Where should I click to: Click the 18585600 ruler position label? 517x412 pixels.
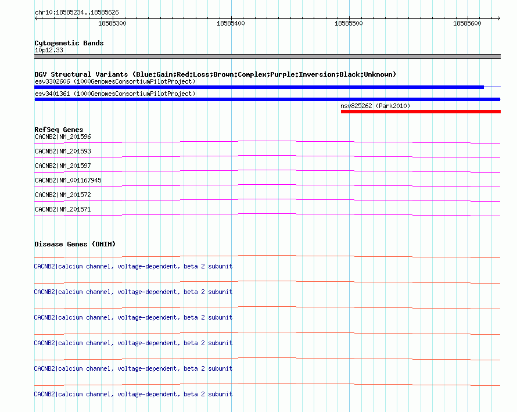click(x=467, y=23)
